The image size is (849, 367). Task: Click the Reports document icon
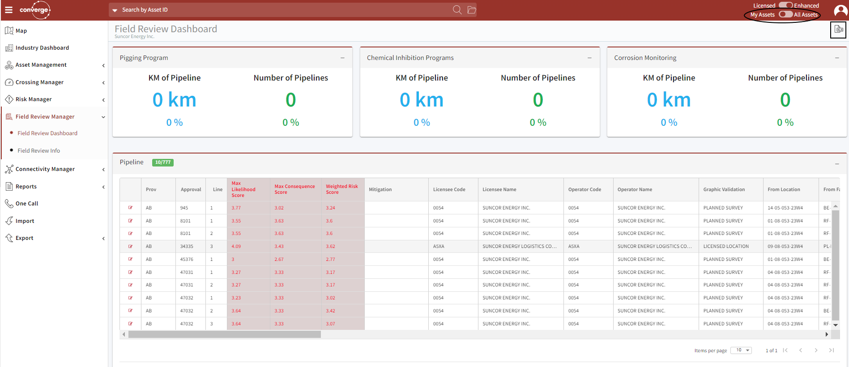pyautogui.click(x=9, y=187)
